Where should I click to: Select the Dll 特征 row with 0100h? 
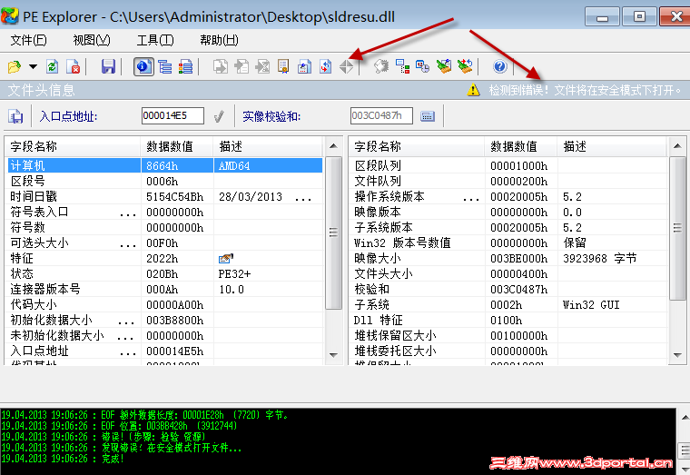click(509, 320)
